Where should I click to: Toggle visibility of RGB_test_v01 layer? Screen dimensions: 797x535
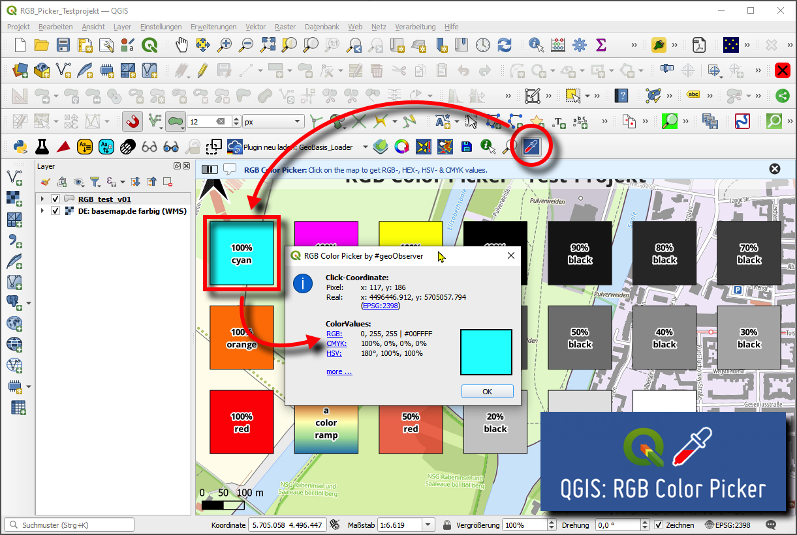click(55, 199)
